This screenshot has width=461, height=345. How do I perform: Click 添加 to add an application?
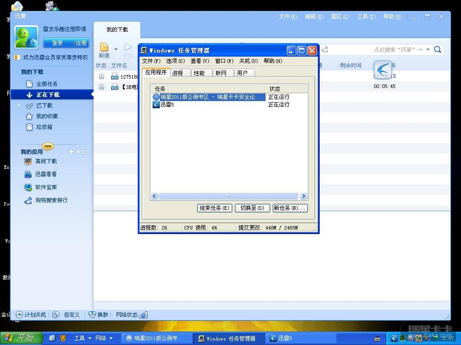[77, 152]
